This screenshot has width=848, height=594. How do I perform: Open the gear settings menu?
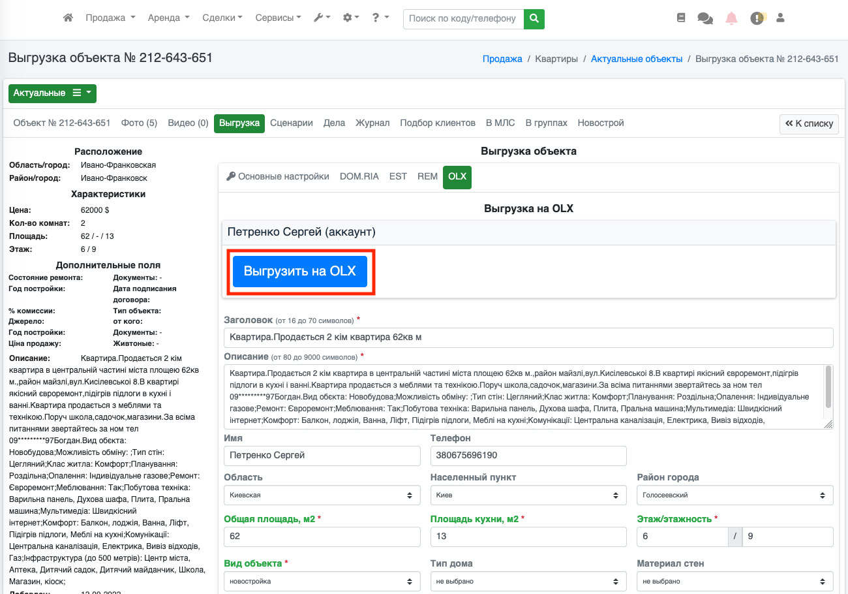[351, 18]
